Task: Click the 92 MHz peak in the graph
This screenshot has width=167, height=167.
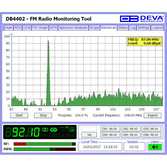Action: 48,73
